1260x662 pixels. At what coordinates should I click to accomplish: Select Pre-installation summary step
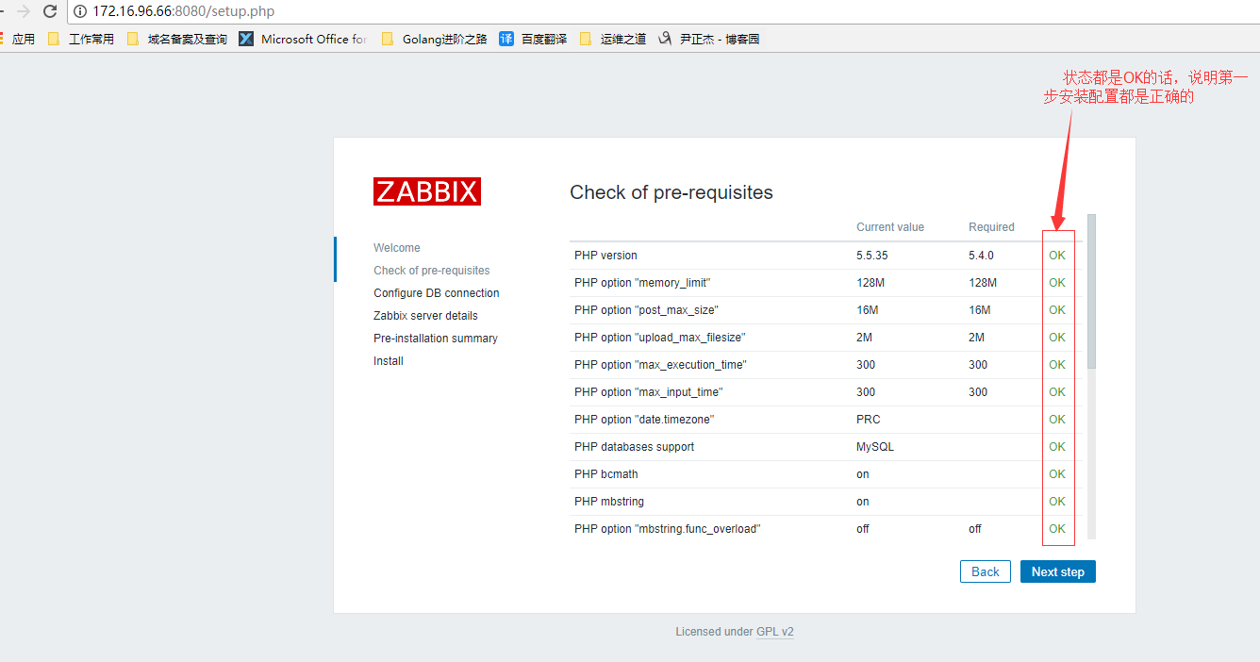tap(436, 339)
